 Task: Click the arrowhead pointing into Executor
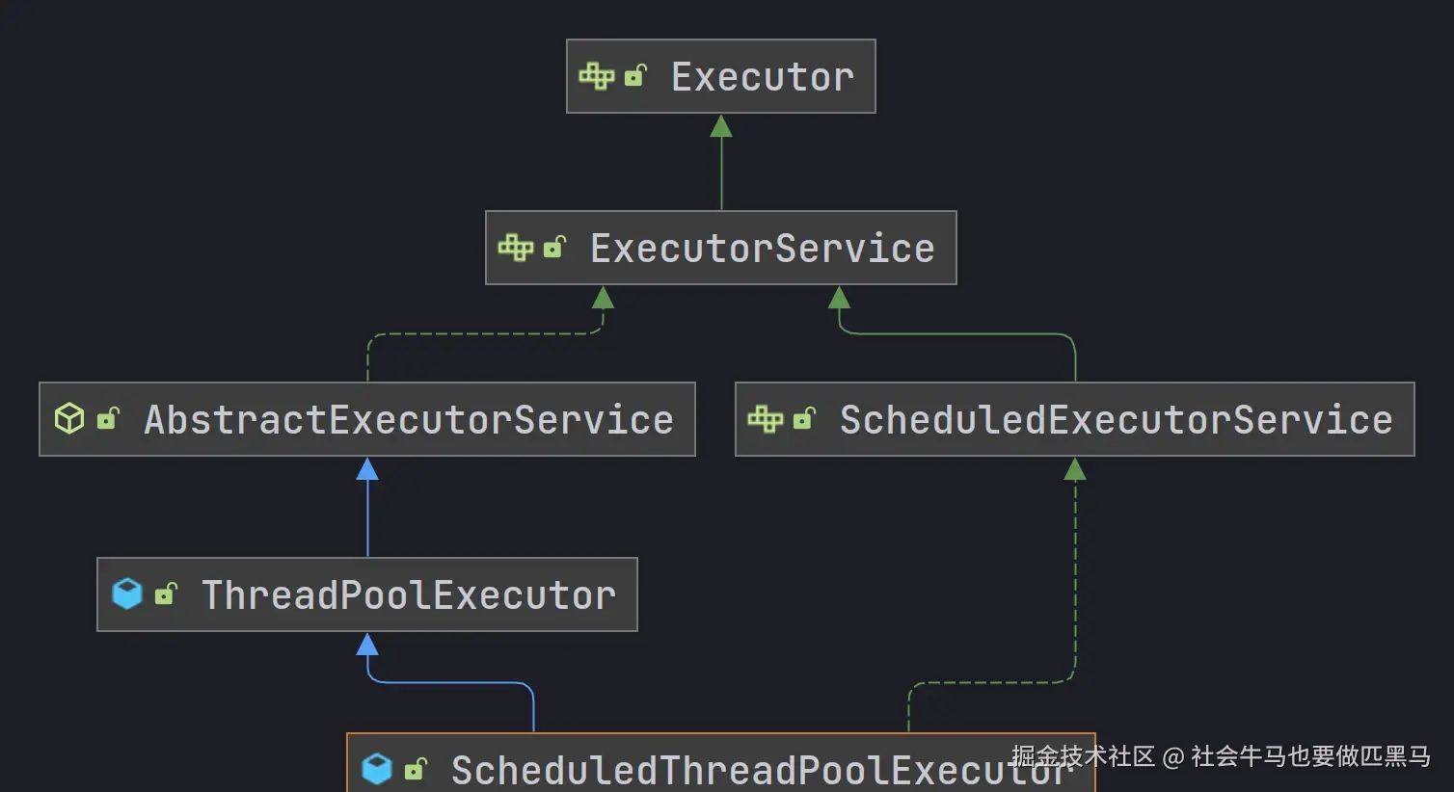(x=721, y=126)
